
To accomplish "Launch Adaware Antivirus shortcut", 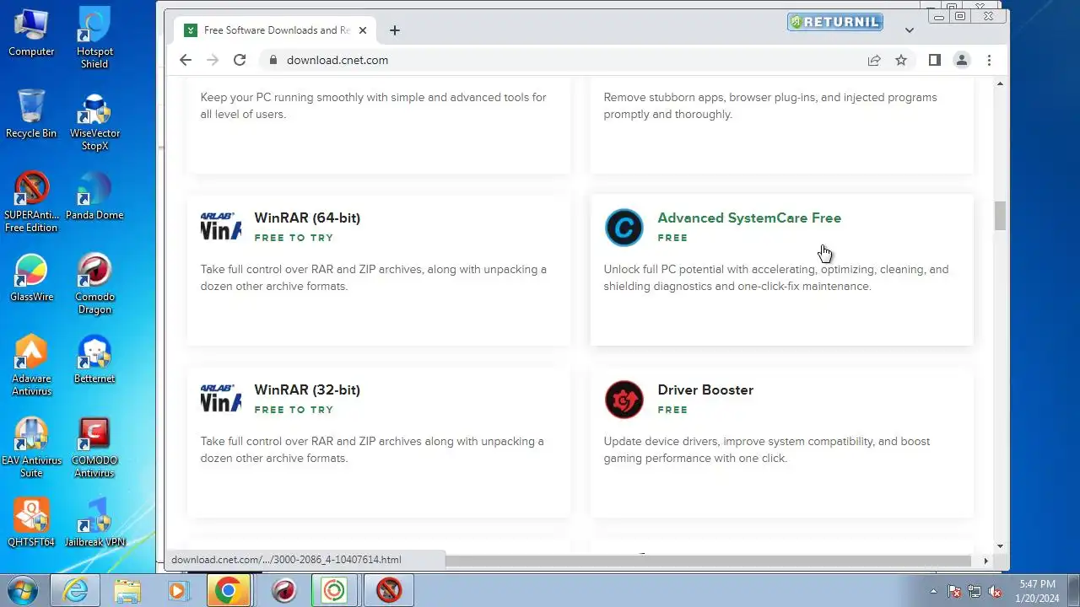I will 31,366.
